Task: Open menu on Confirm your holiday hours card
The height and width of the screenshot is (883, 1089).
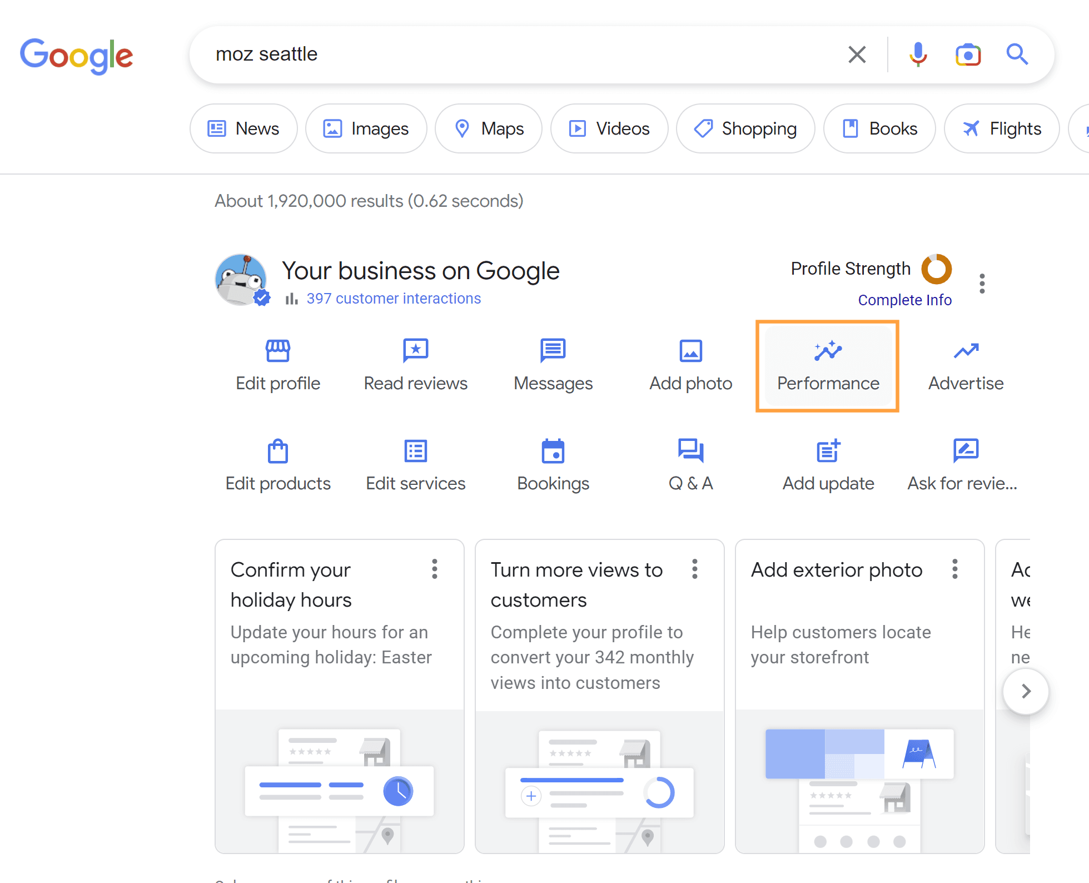Action: tap(435, 569)
